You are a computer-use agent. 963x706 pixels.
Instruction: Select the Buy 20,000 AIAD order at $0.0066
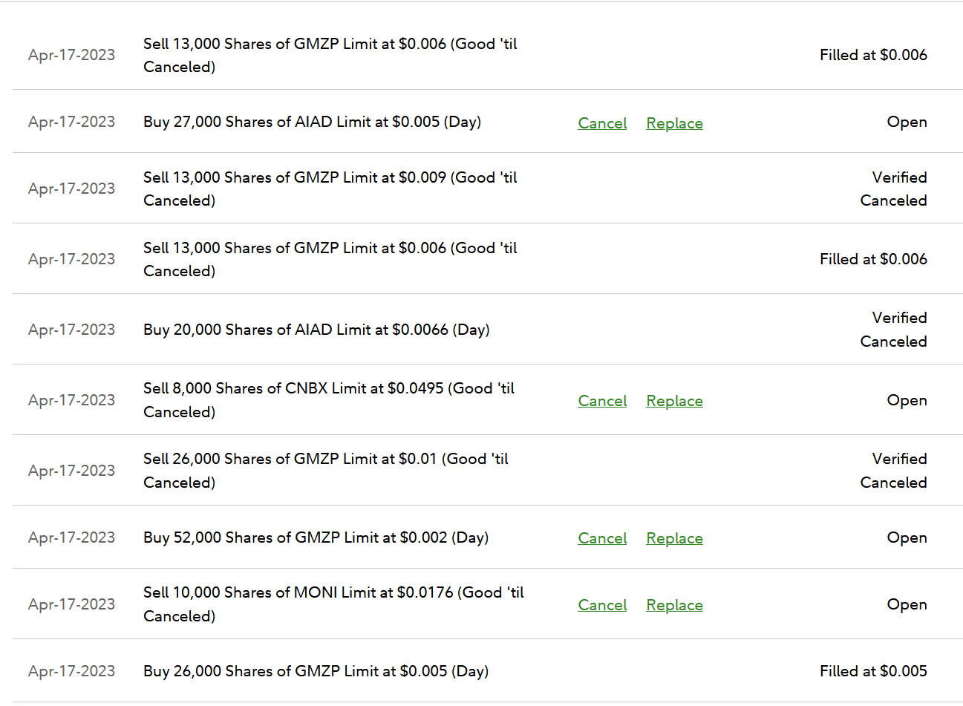click(316, 330)
